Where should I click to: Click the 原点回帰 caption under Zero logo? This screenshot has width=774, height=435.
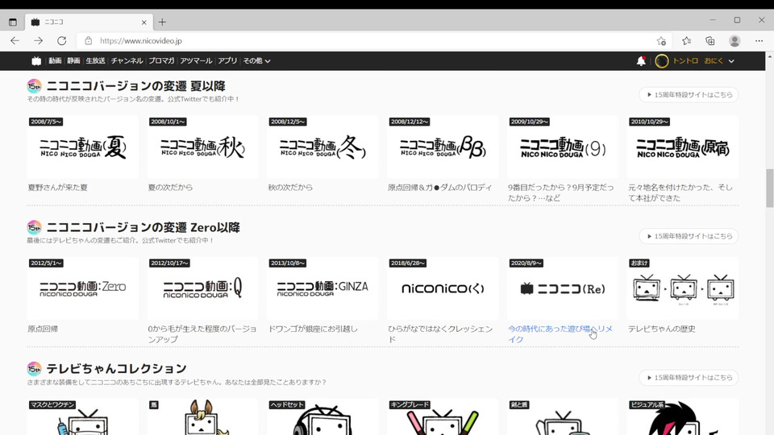43,329
